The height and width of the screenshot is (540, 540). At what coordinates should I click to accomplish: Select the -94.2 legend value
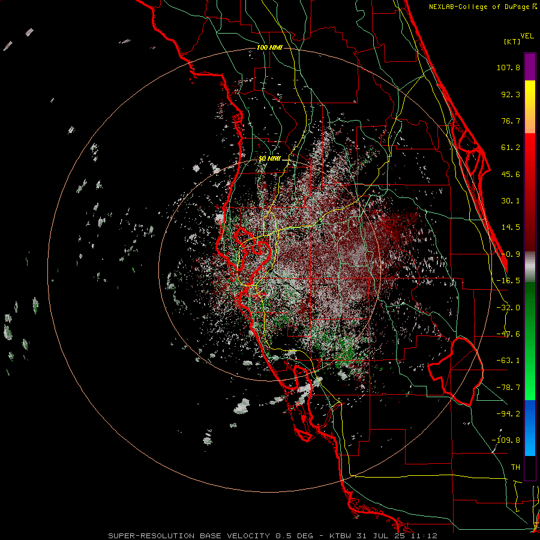click(x=508, y=413)
